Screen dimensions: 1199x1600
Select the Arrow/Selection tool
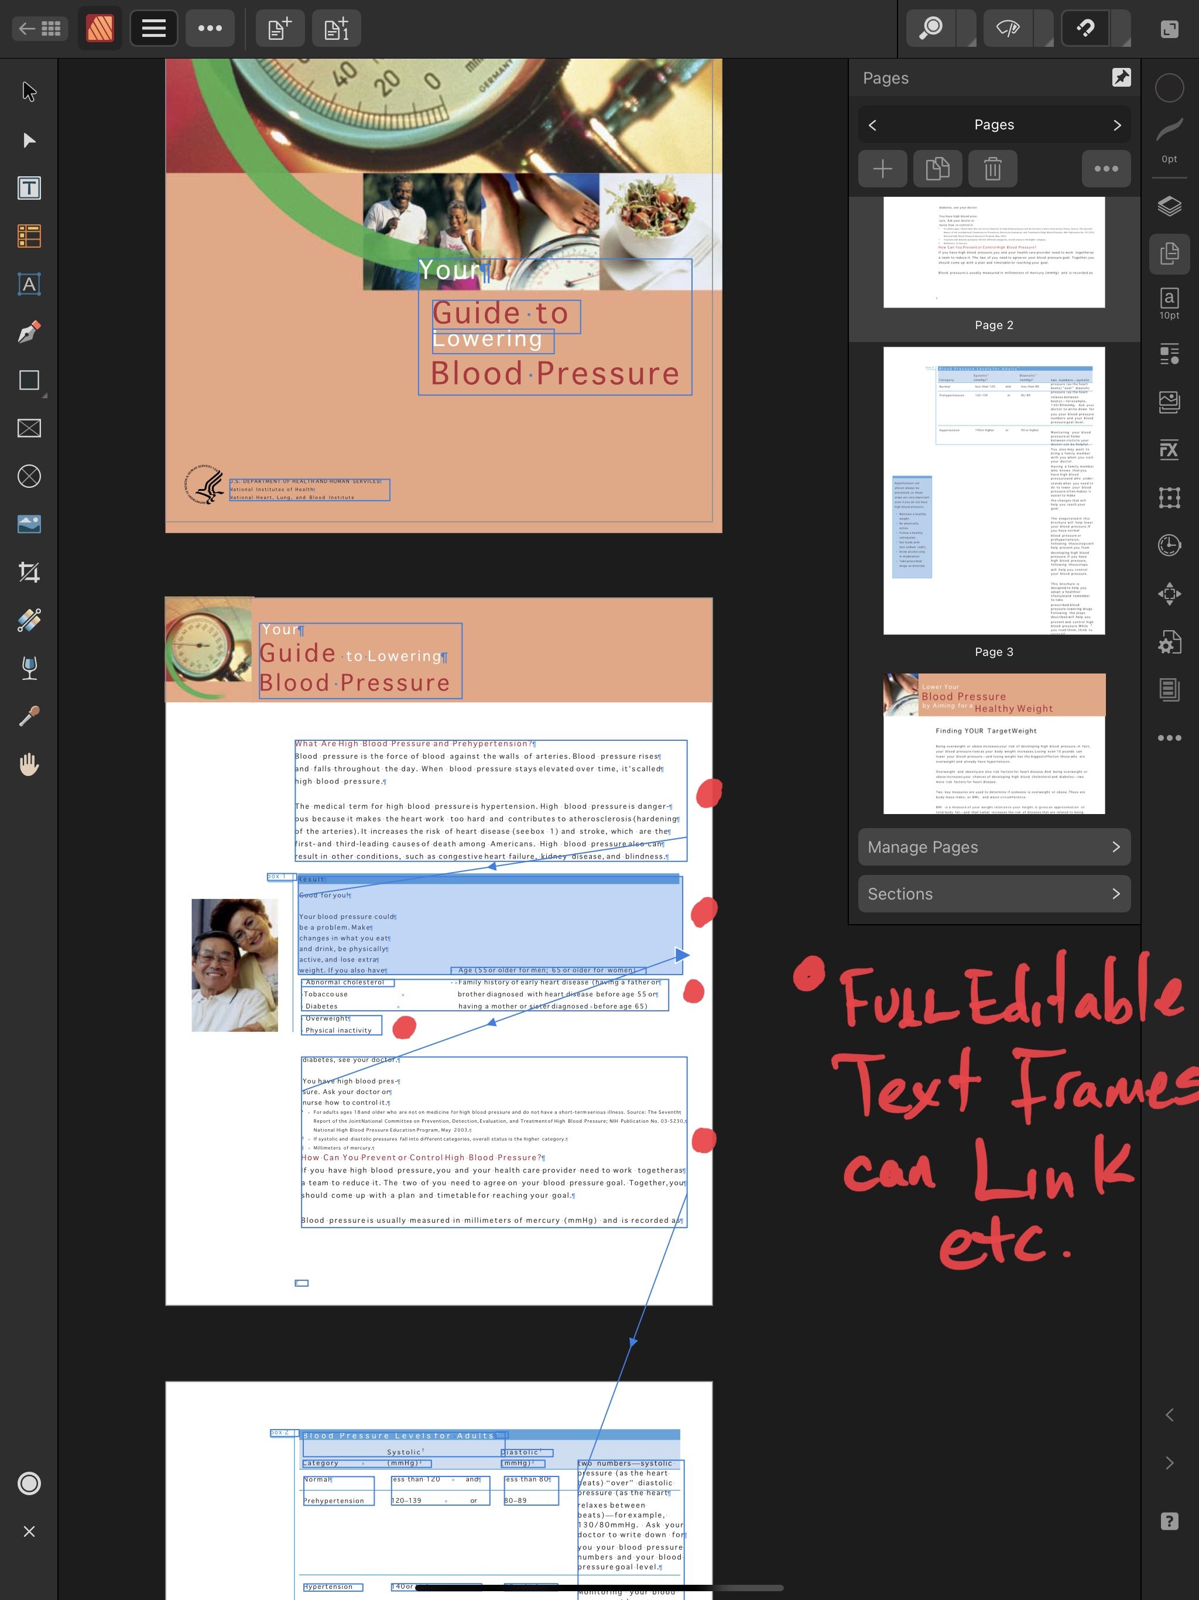[28, 90]
